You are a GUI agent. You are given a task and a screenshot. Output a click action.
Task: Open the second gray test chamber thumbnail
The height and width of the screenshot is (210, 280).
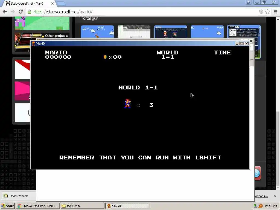[x=134, y=32]
